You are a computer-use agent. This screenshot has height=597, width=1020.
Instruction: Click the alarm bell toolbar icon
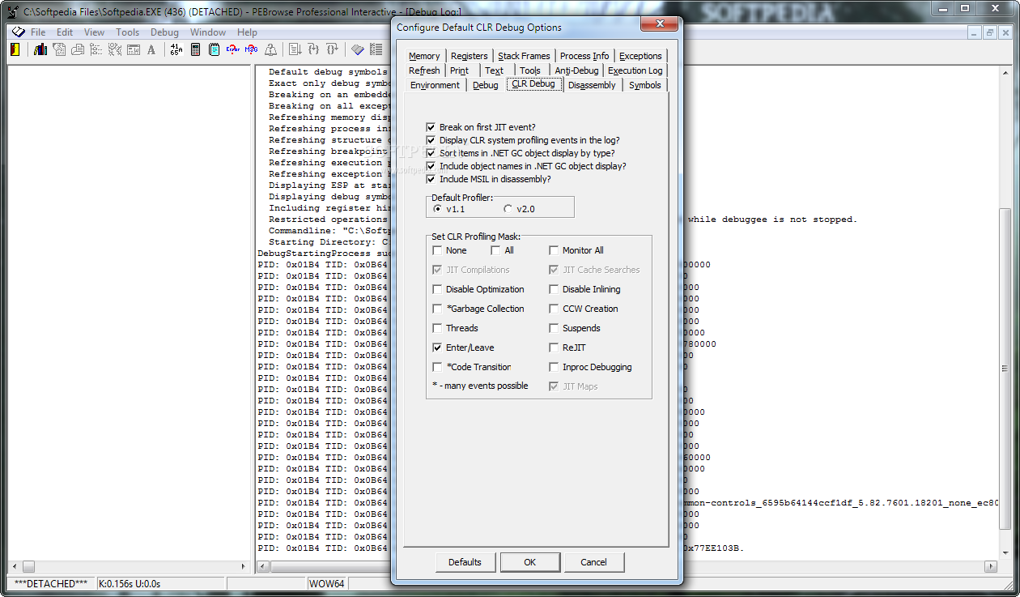point(271,49)
